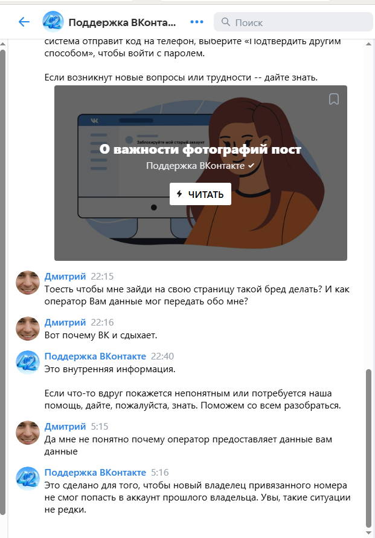This screenshot has width=375, height=538.
Task: Click the right scrollbar thumb
Action: (x=369, y=448)
